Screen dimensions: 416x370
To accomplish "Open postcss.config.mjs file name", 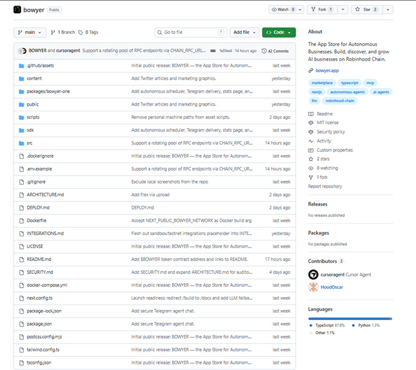I will (x=44, y=337).
